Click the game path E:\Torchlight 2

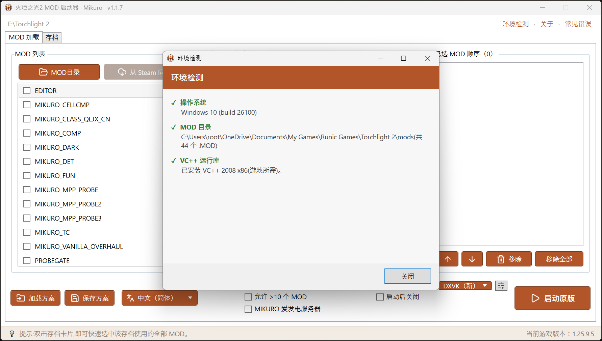(29, 24)
